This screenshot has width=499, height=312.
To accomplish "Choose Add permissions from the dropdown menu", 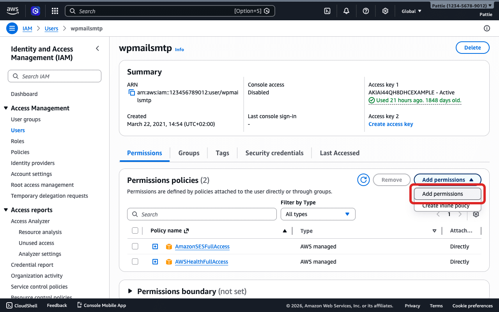I will point(448,194).
